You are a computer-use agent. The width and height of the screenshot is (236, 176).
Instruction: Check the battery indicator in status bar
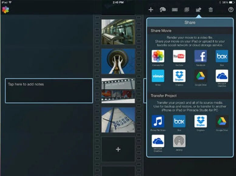click(231, 2)
